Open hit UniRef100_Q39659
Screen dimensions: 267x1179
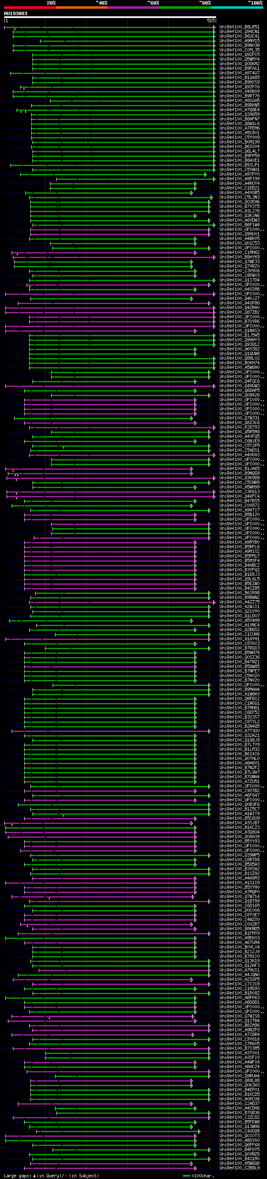click(x=239, y=115)
